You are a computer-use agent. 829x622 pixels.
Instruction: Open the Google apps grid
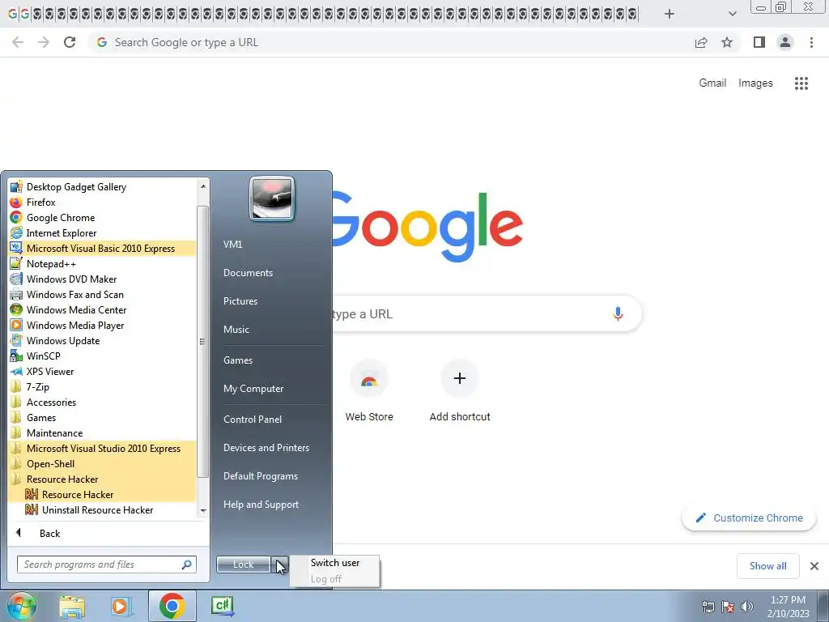pos(801,83)
